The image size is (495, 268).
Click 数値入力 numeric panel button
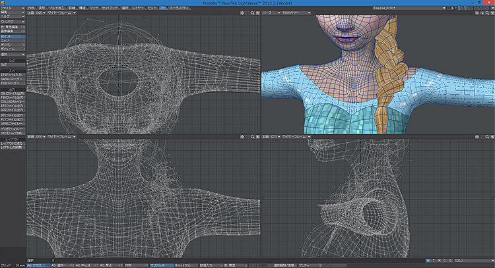211,265
